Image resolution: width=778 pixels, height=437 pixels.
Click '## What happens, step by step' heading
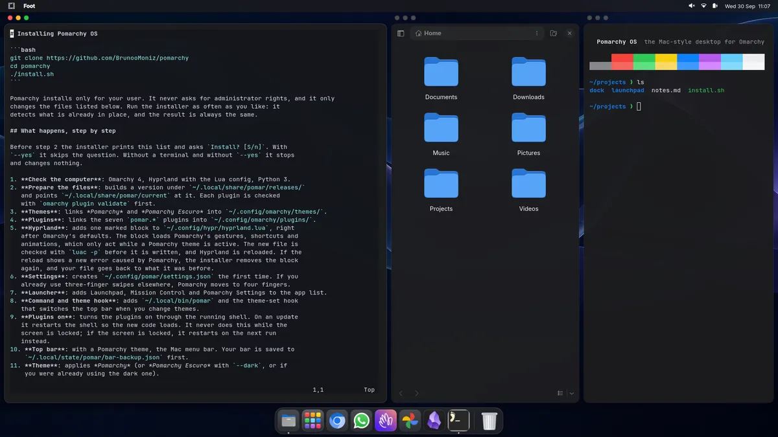click(63, 131)
